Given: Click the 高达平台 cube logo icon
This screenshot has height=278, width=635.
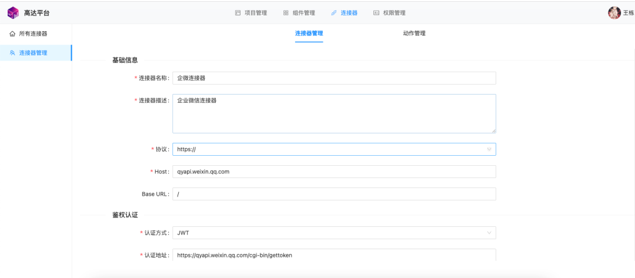Looking at the screenshot, I should click(x=14, y=13).
